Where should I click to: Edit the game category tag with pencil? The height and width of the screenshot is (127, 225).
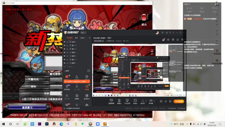(x=99, y=41)
